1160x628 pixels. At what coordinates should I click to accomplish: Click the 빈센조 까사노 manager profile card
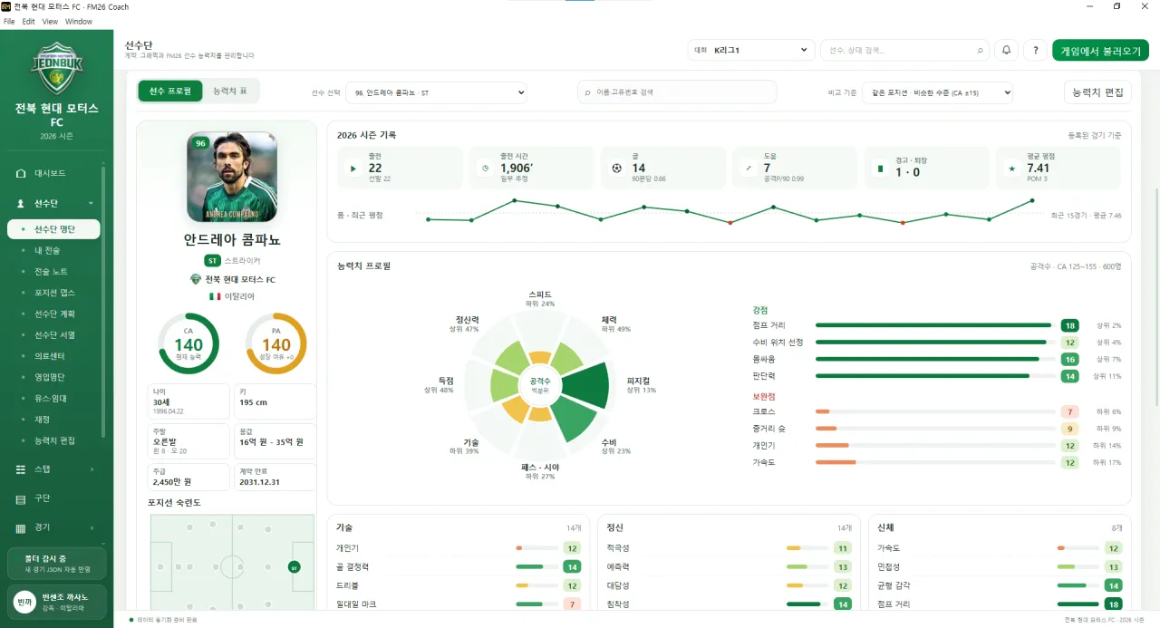coord(56,602)
